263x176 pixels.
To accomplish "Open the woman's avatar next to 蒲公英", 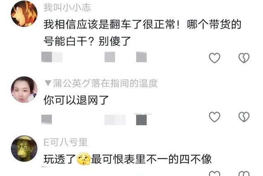I will point(24,89).
